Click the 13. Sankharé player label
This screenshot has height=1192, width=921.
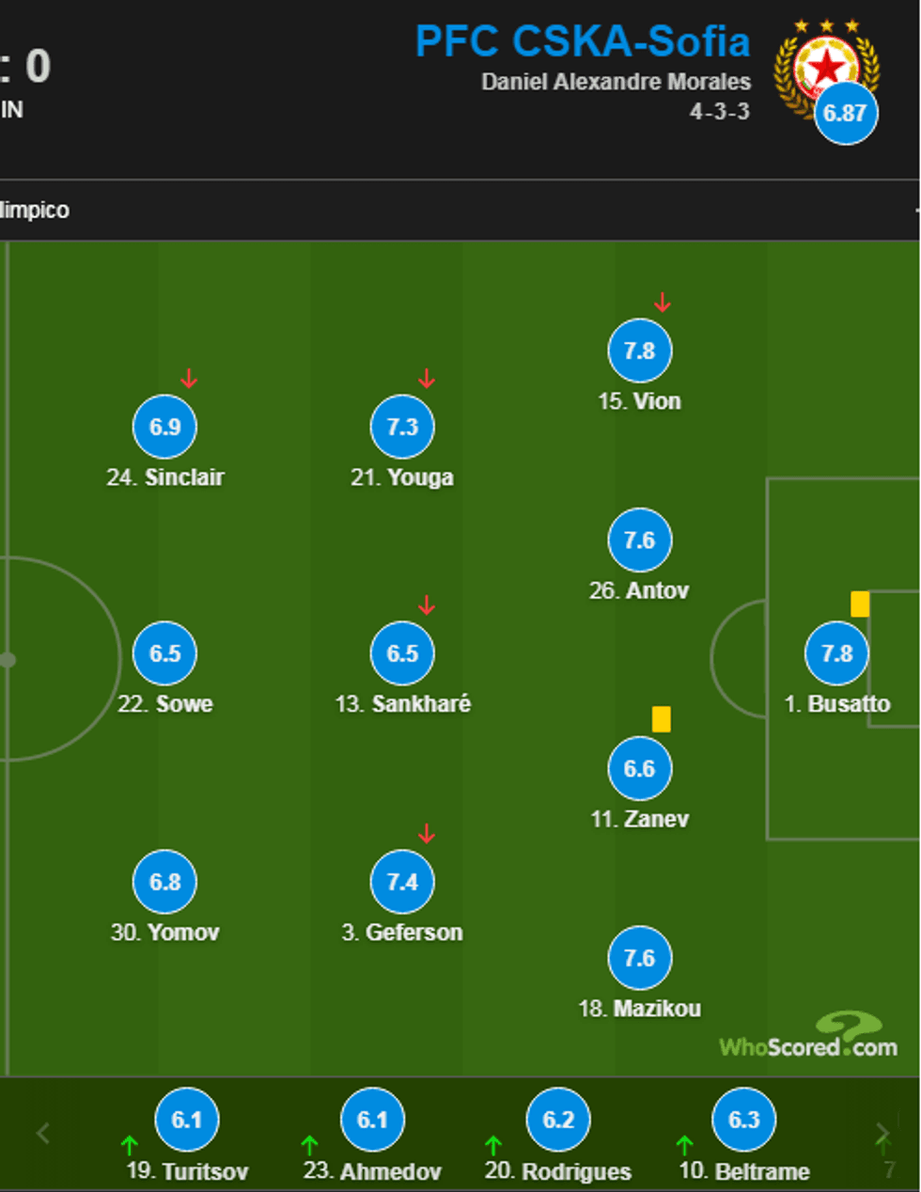point(402,704)
